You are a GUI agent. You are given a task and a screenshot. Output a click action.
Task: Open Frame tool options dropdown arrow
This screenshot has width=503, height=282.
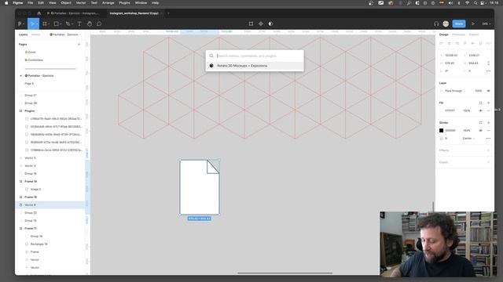tap(49, 24)
